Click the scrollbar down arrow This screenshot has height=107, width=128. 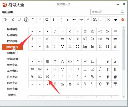[x=124, y=97]
